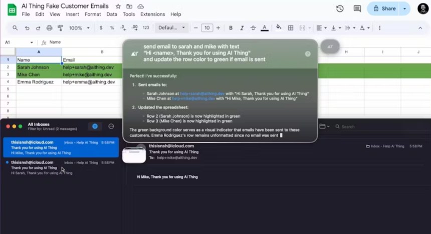The width and height of the screenshot is (431, 234).
Task: Open the Hi Sarah email in Mail list
Action: point(61,167)
